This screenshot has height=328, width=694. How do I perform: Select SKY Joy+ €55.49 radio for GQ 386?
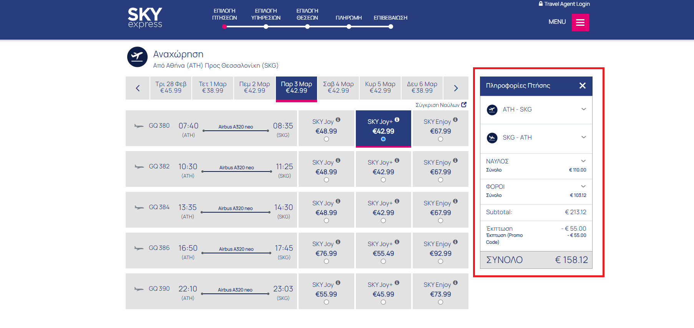pyautogui.click(x=383, y=261)
